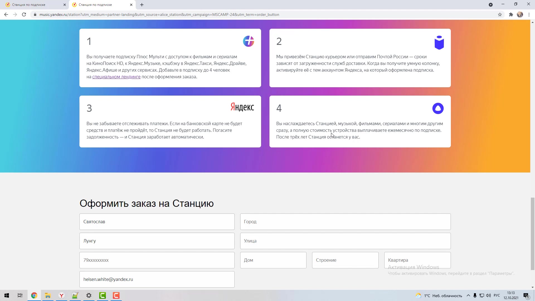Image resolution: width=535 pixels, height=301 pixels.
Task: Open the Chrome extensions puzzle icon
Action: 511,14
